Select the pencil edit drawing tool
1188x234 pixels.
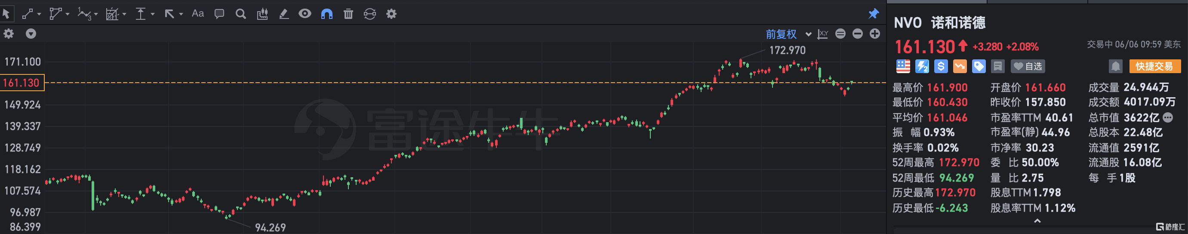284,14
